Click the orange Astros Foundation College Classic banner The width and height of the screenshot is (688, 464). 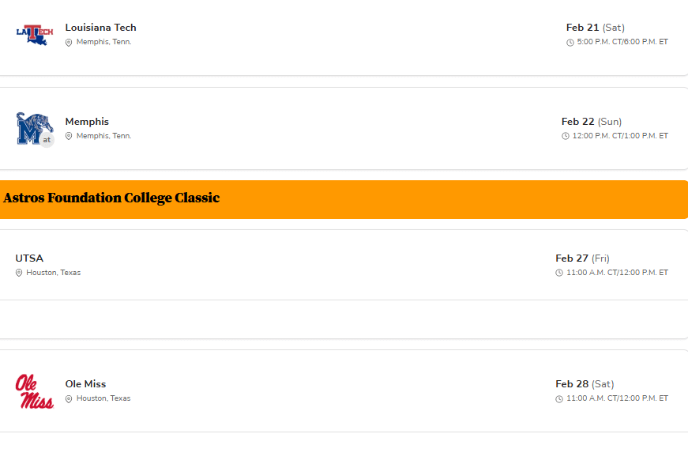point(344,198)
